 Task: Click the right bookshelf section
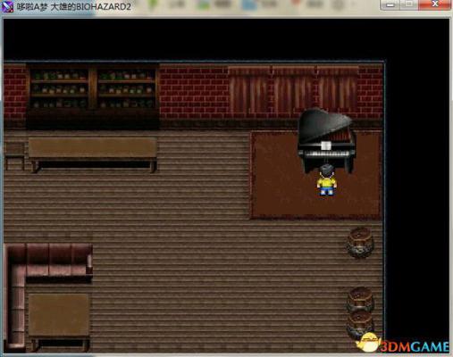click(x=127, y=88)
